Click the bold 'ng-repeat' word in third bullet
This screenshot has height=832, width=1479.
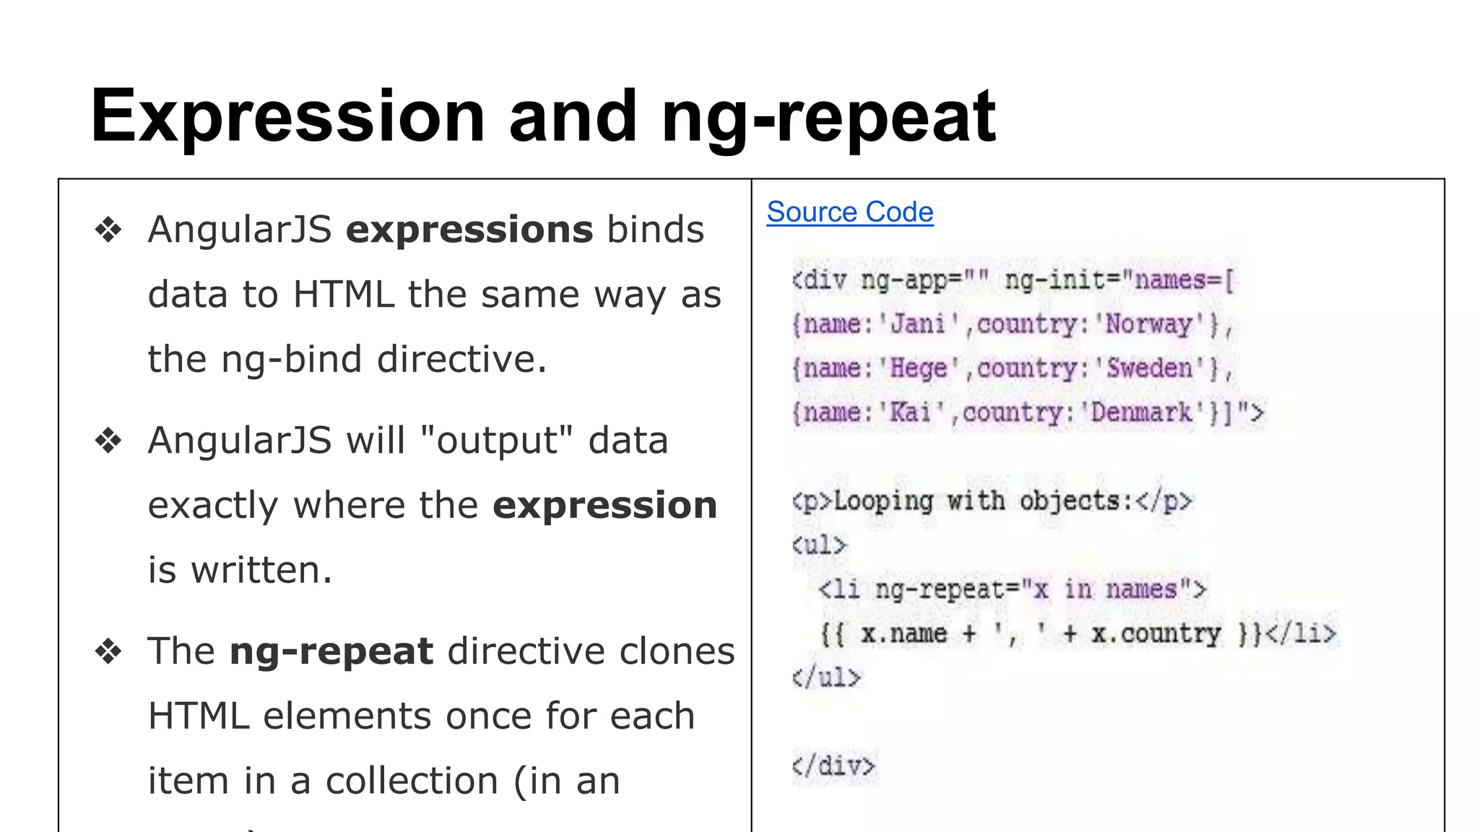331,652
